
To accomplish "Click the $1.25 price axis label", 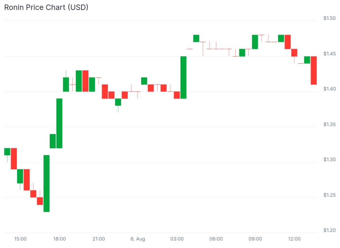I will 330,195.
